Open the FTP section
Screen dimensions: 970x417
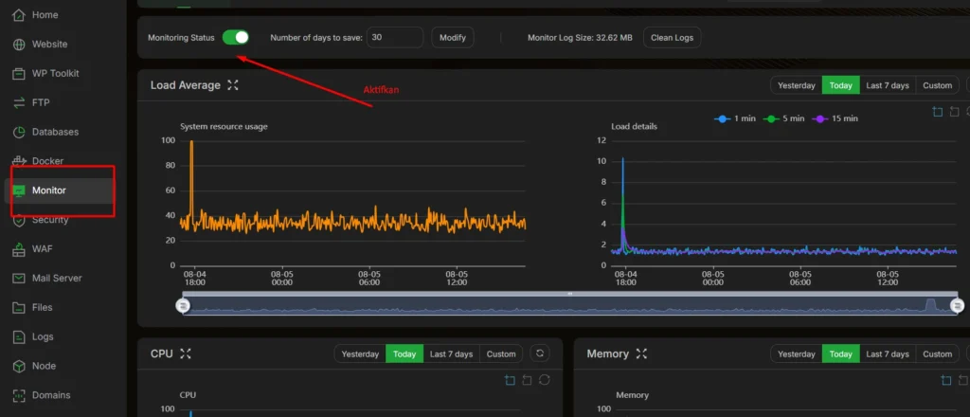tap(40, 102)
